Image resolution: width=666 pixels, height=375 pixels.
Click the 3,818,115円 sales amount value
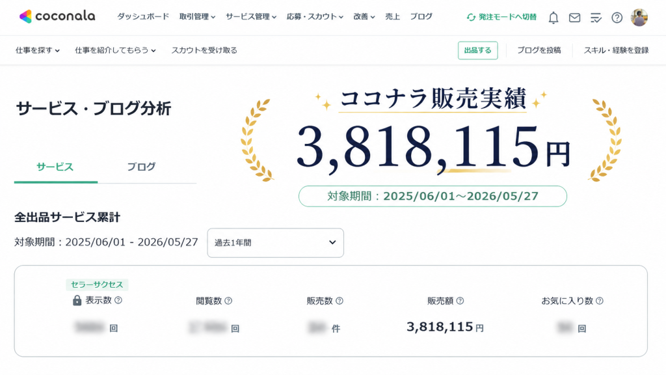pyautogui.click(x=445, y=327)
